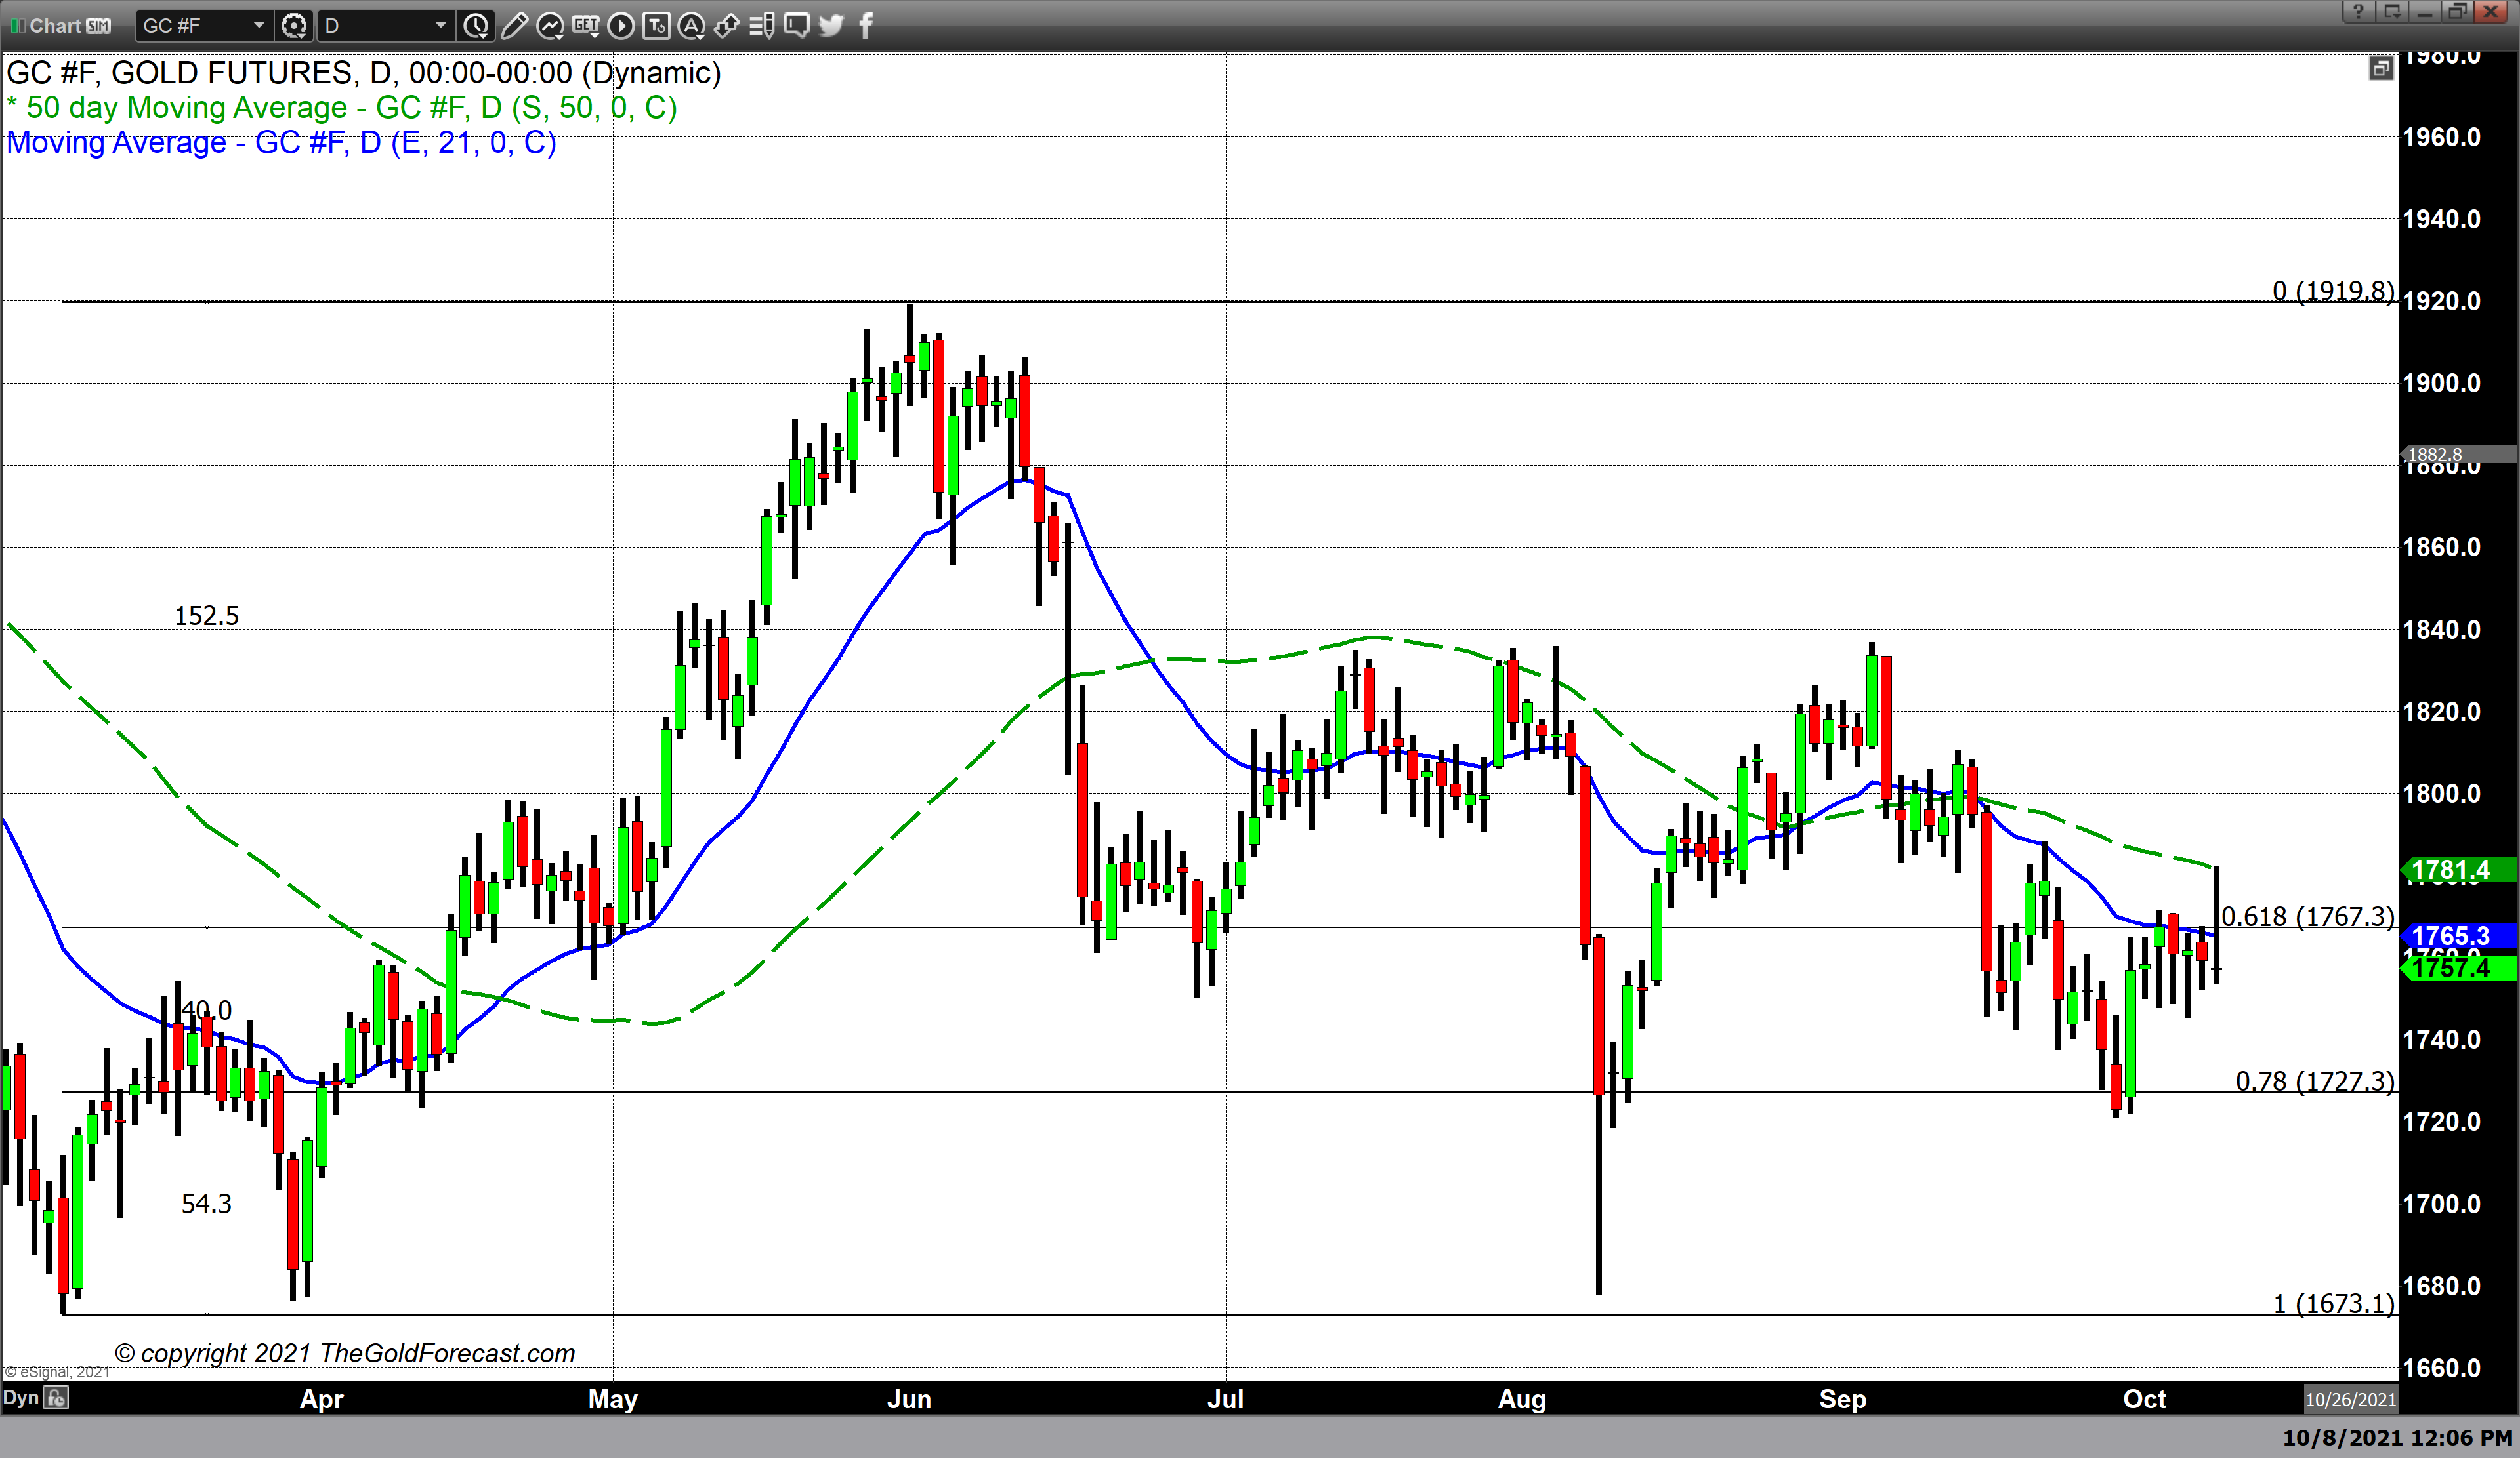Screen dimensions: 2520x1458
Task: Click the 10/26/2021 date box
Action: pyautogui.click(x=2350, y=1399)
